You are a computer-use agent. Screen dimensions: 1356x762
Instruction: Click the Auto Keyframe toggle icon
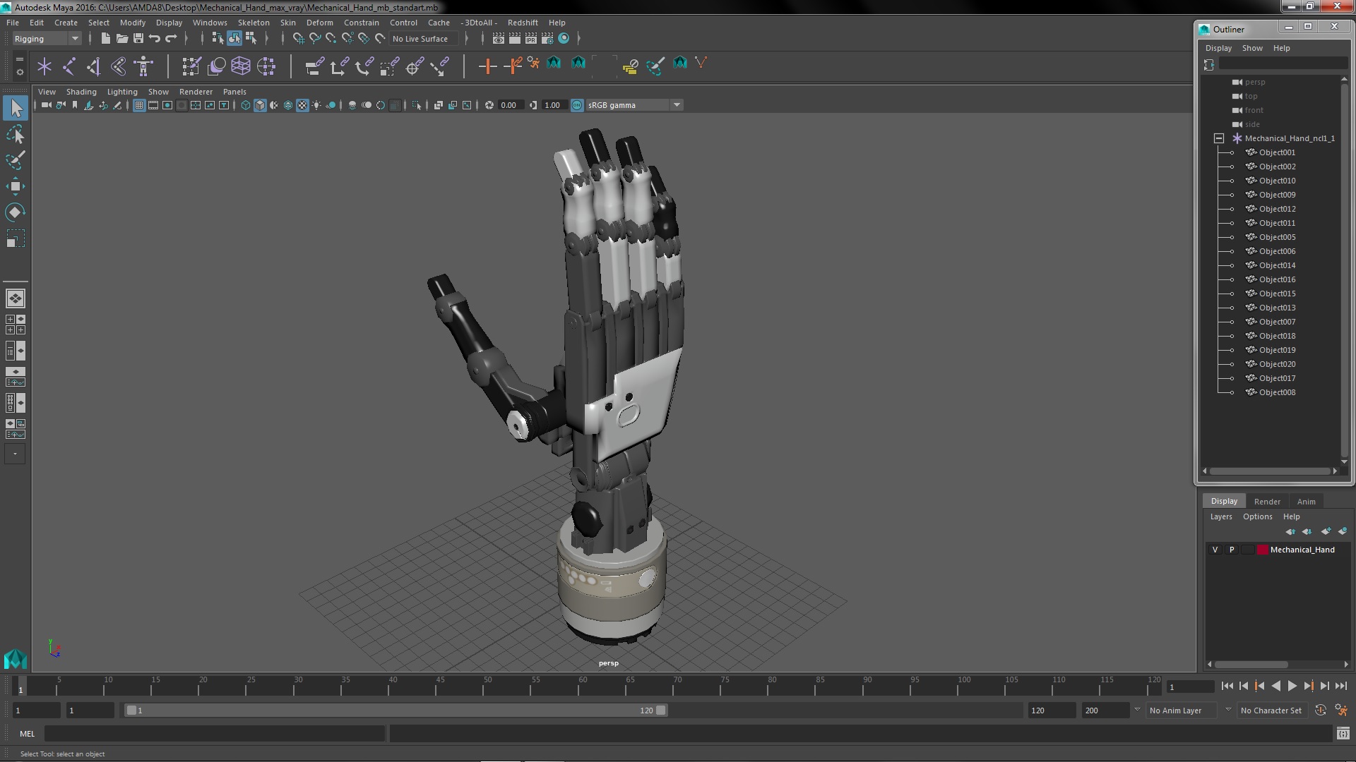1321,710
